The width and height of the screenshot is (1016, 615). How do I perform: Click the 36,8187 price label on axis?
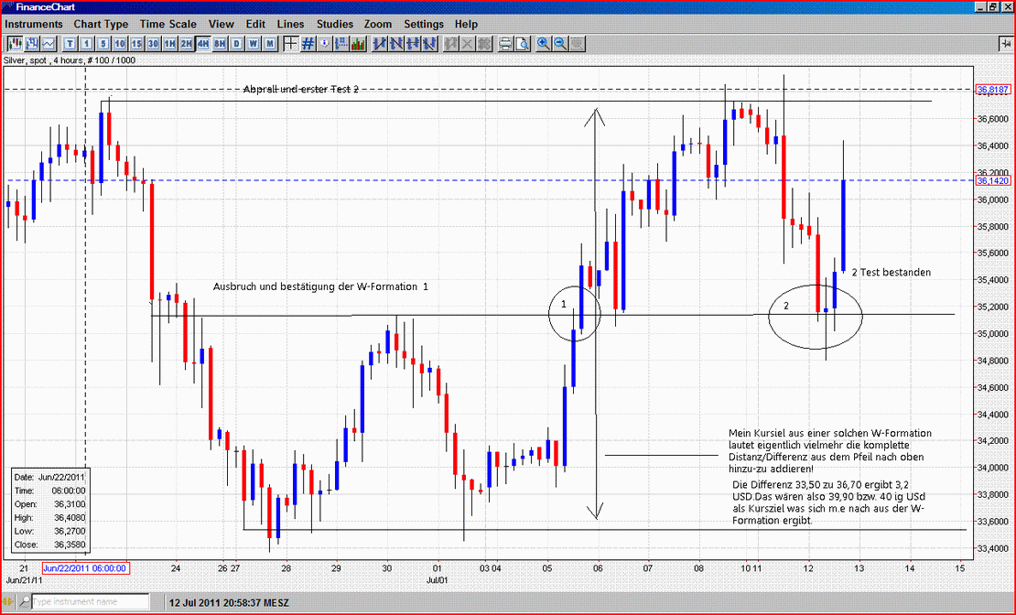click(992, 90)
